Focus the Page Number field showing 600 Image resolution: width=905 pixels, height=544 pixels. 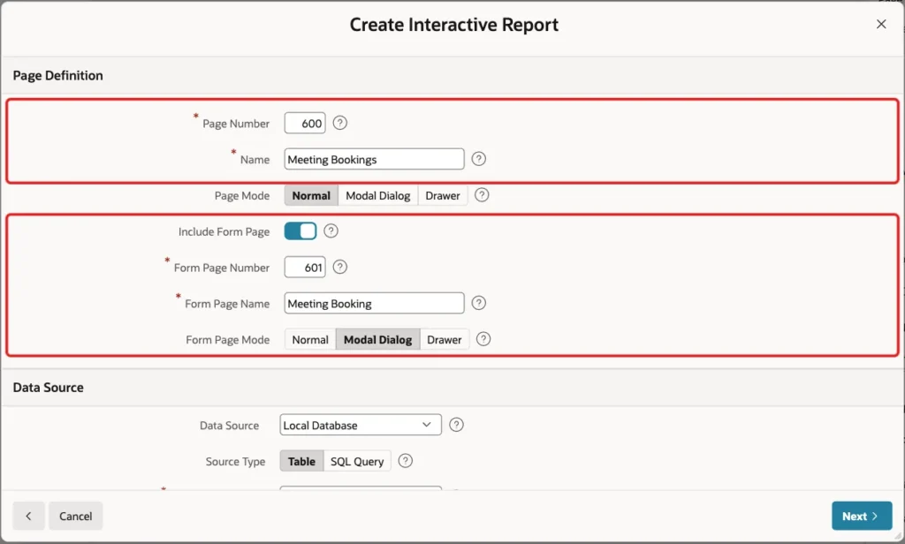(x=305, y=124)
